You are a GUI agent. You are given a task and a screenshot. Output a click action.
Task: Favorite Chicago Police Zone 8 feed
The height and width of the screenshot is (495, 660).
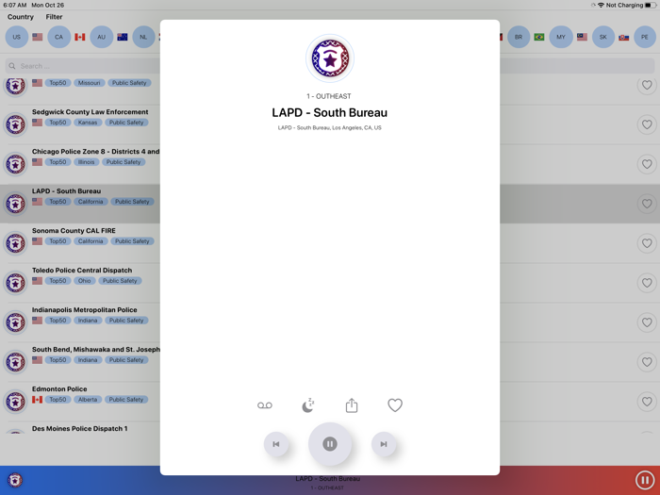(647, 164)
